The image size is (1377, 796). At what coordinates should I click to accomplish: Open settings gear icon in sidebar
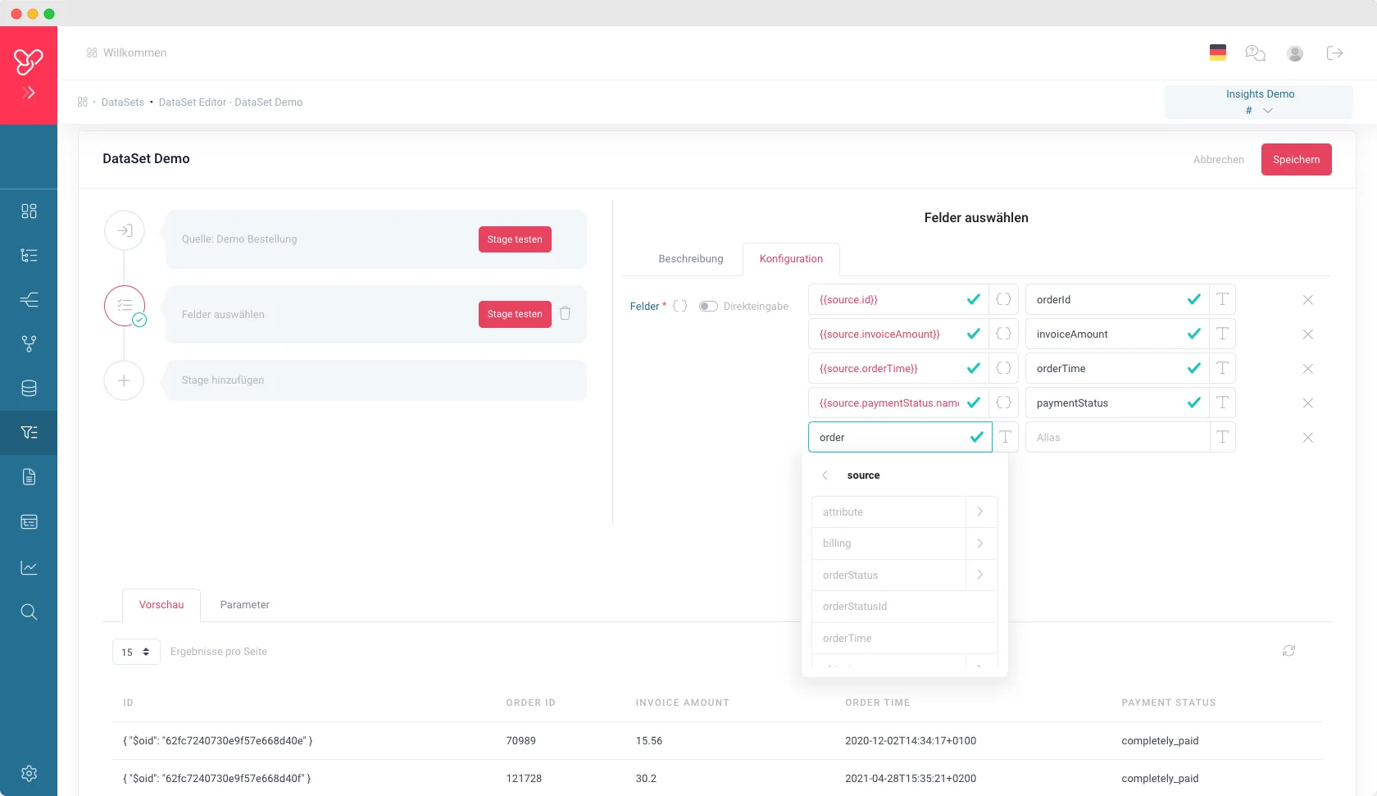pyautogui.click(x=29, y=773)
